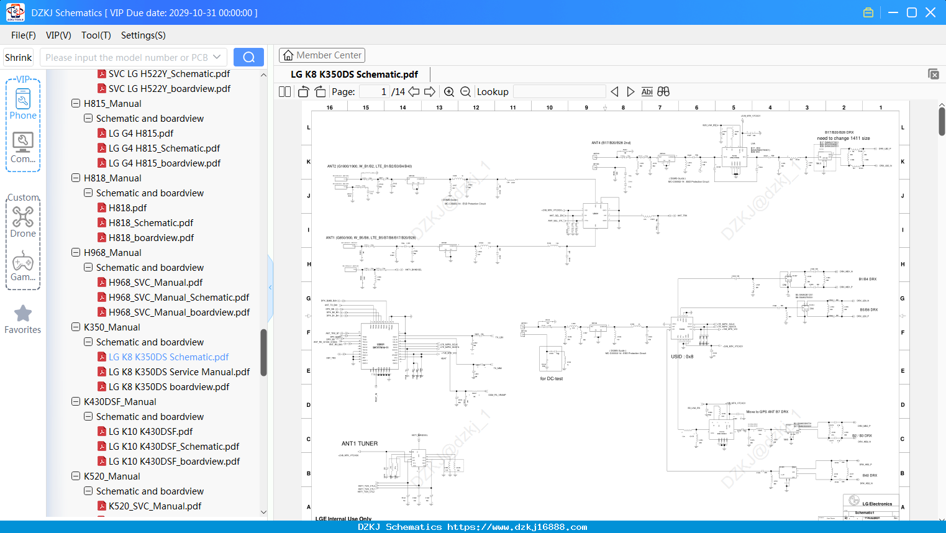
Task: Click the Member Center home icon
Action: click(288, 55)
